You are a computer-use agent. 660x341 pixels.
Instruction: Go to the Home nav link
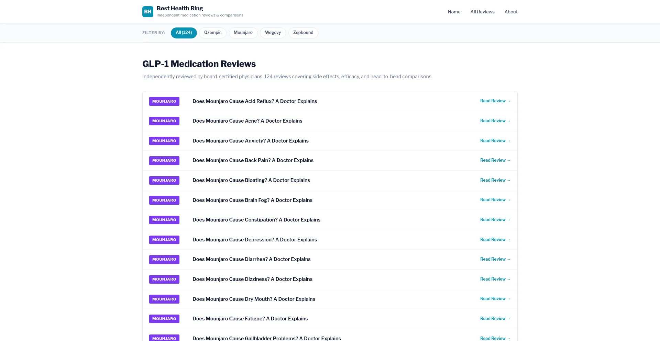tap(454, 12)
